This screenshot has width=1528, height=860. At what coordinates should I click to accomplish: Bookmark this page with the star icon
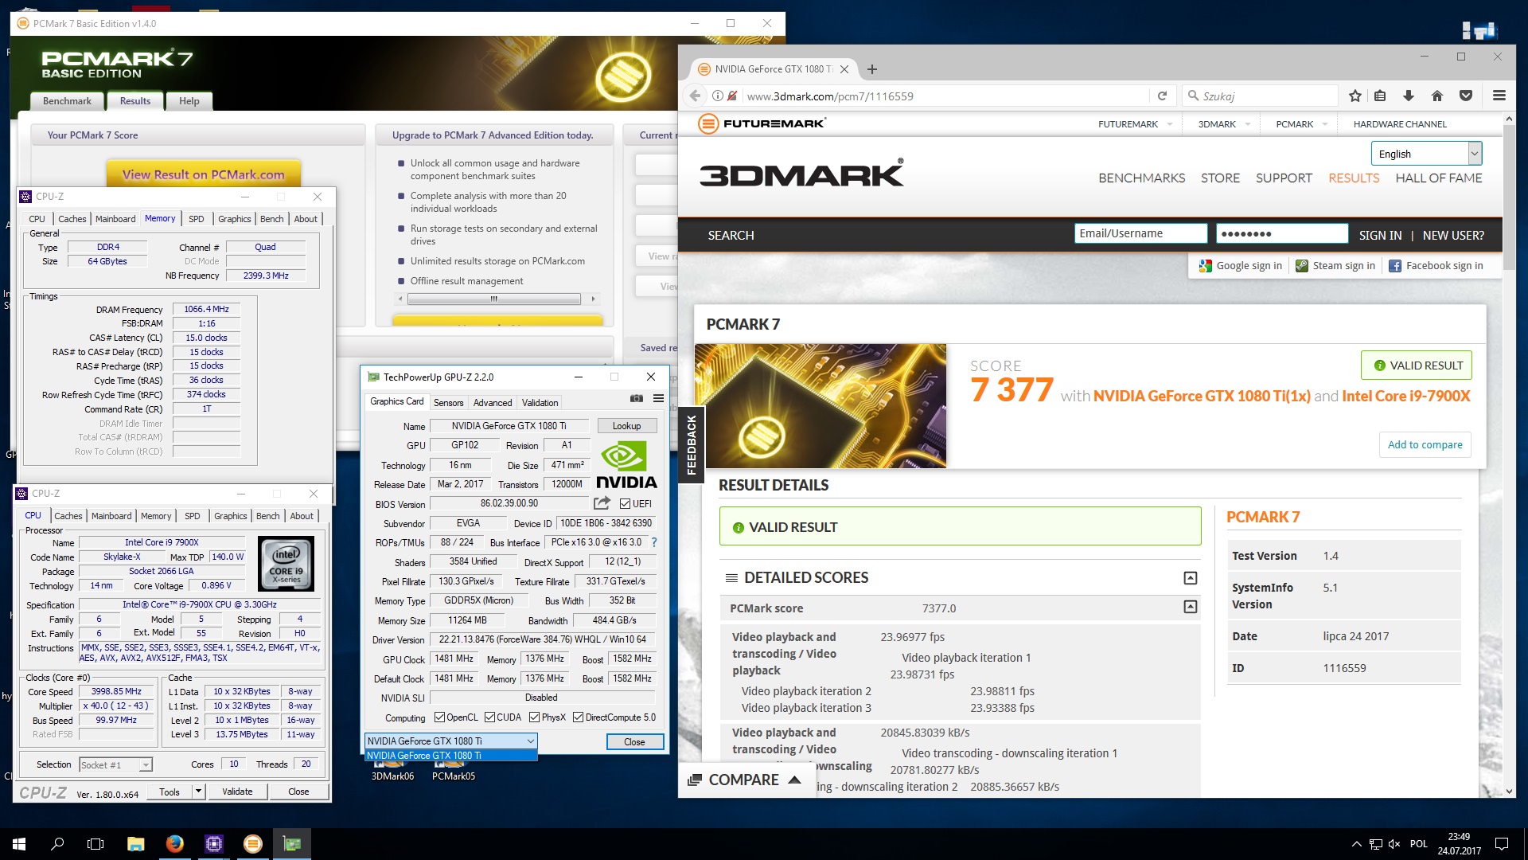coord(1355,96)
